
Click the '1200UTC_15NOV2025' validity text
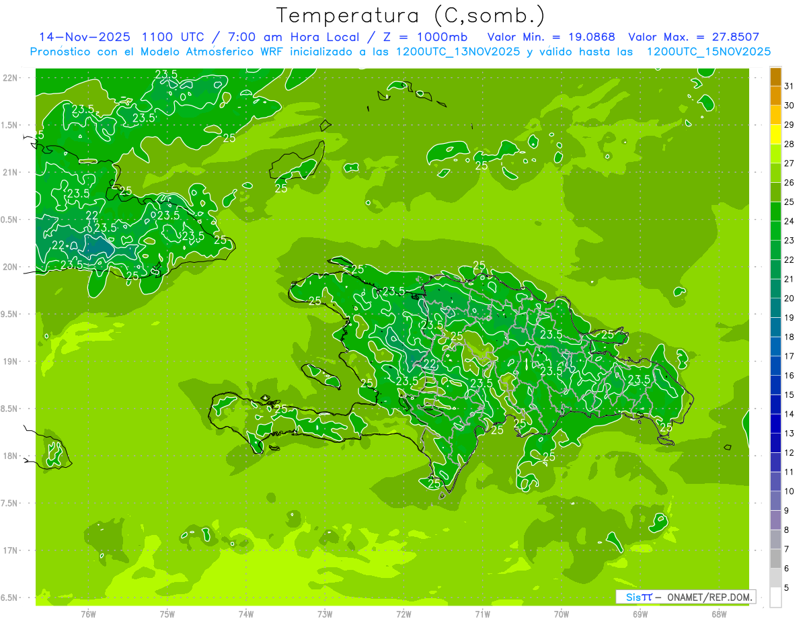(709, 51)
